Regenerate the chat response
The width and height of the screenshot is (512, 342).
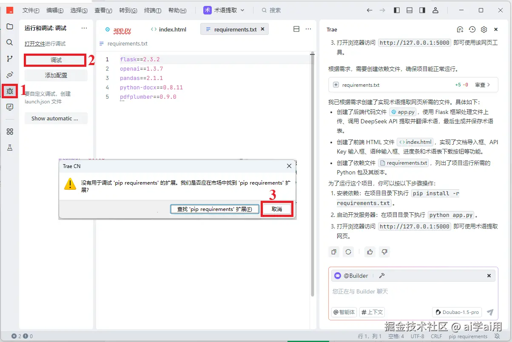(348, 252)
